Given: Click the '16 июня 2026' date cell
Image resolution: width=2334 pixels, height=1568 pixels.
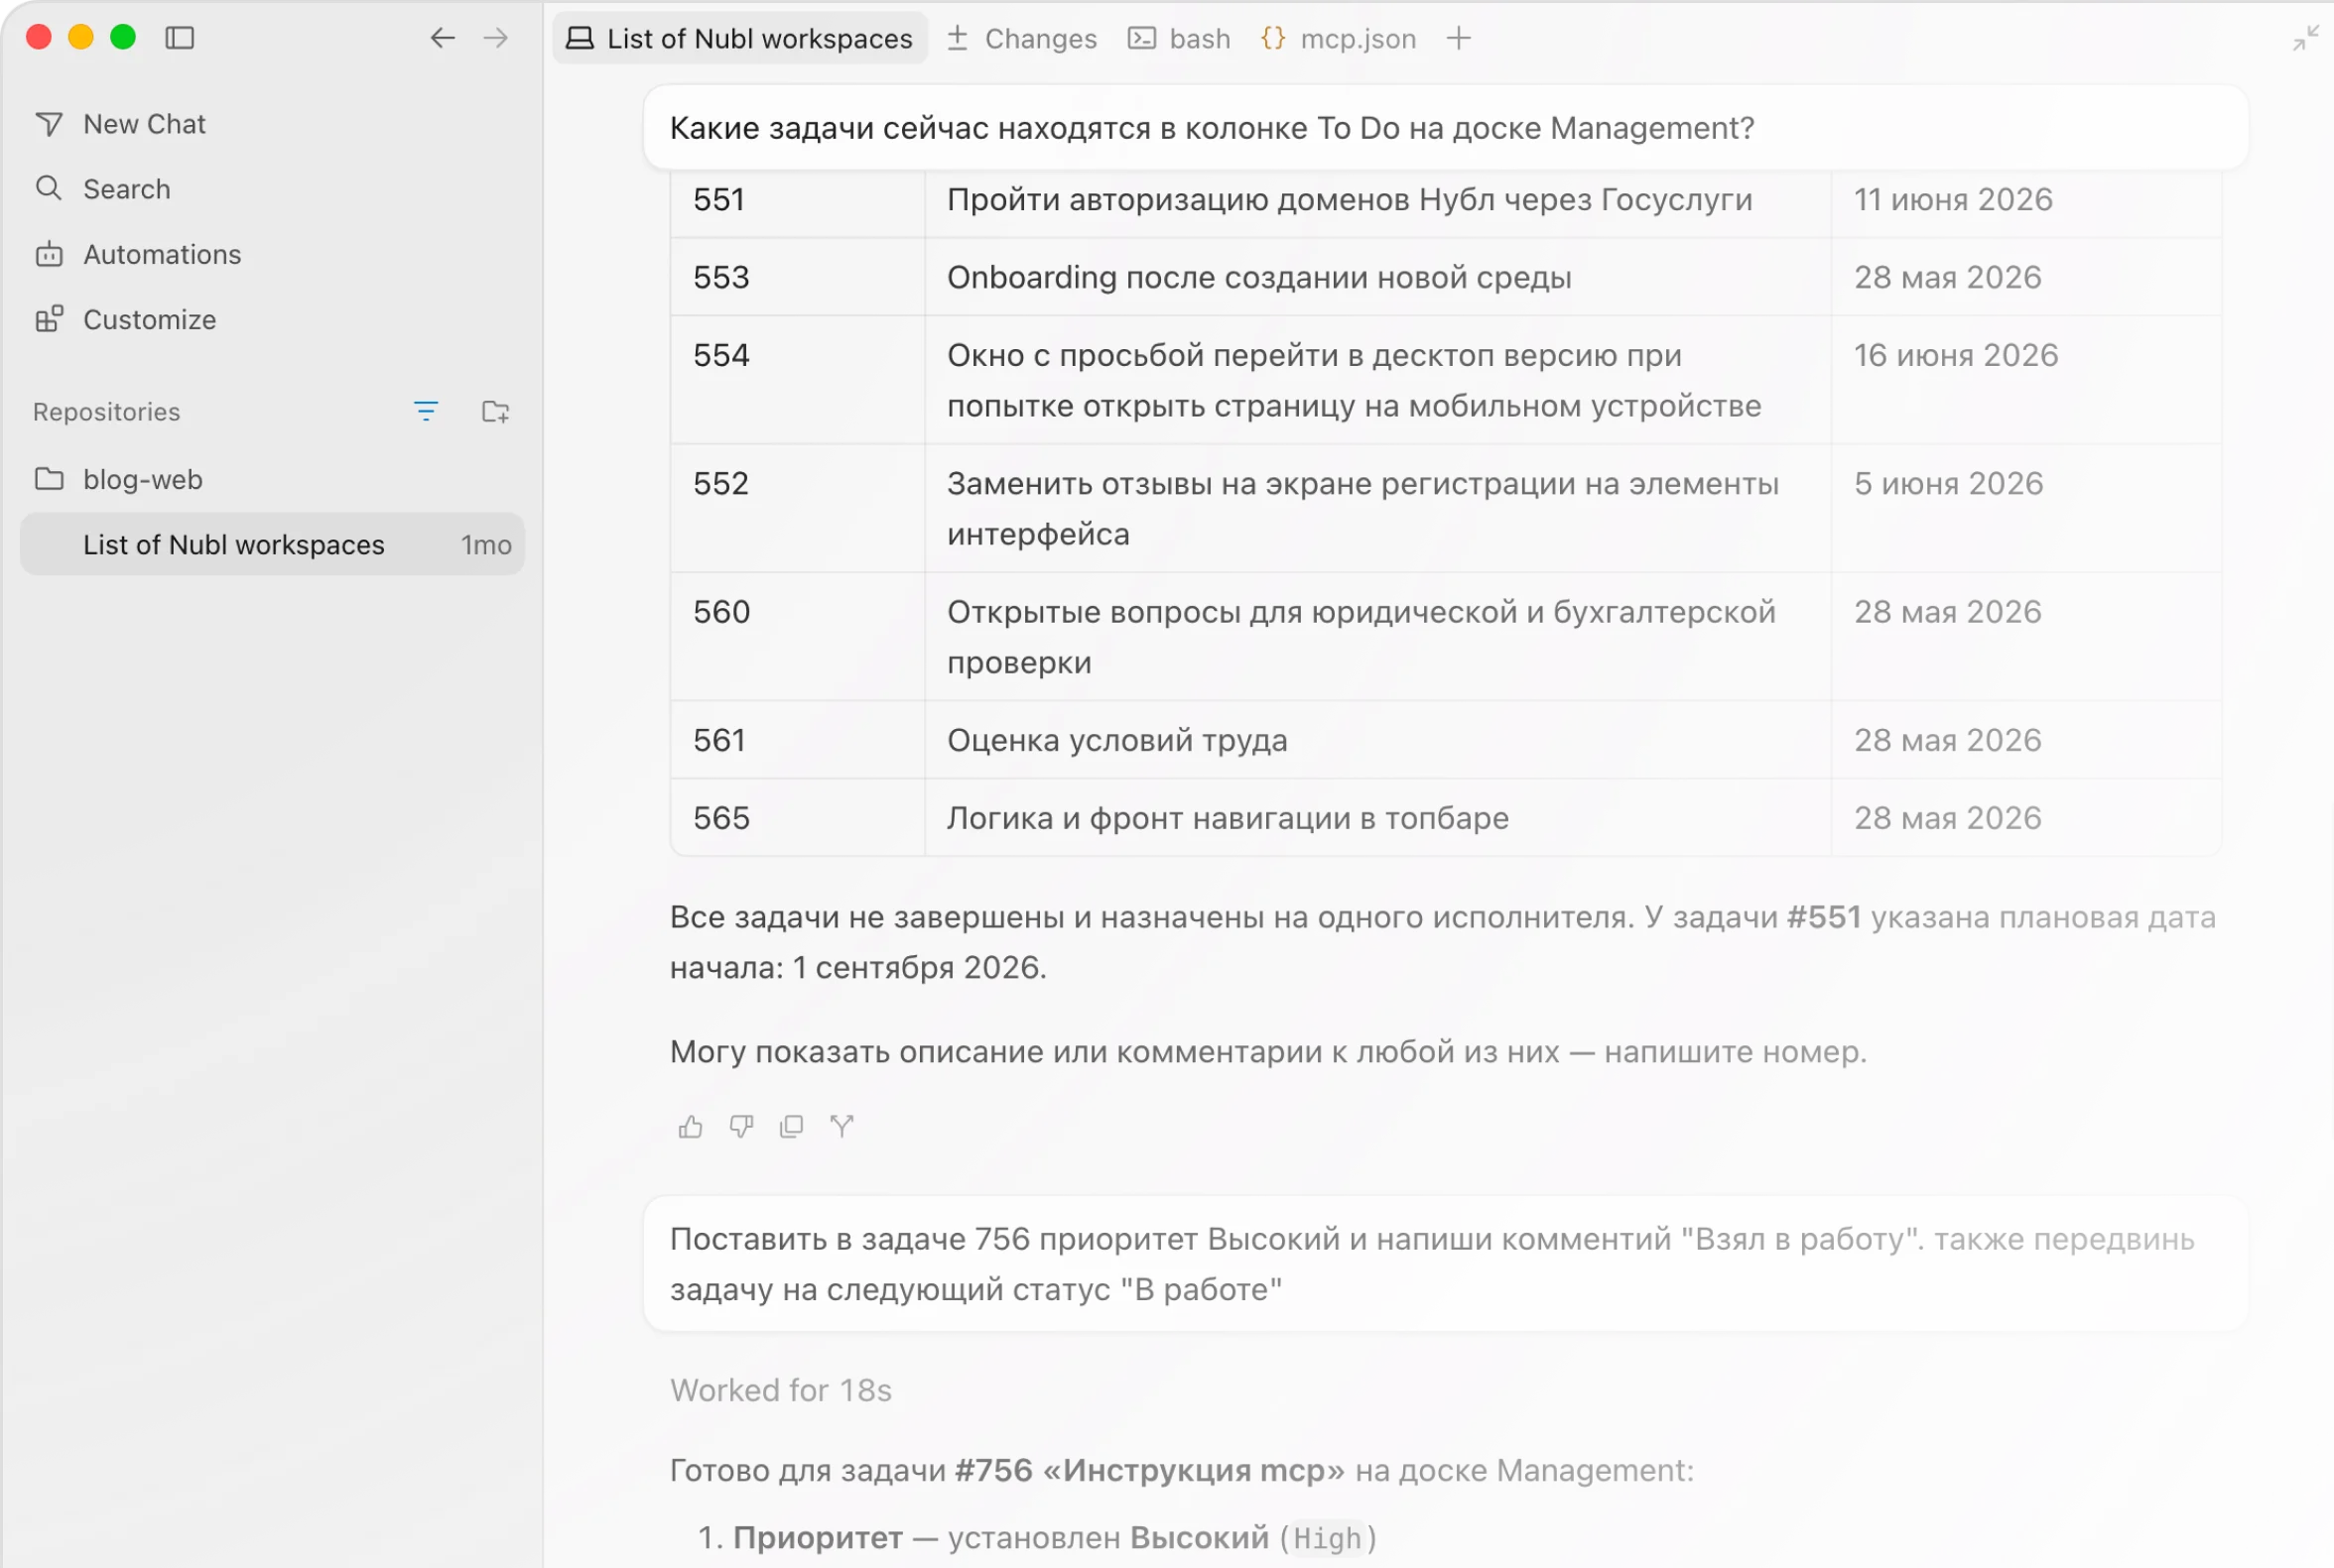Looking at the screenshot, I should 2025,380.
